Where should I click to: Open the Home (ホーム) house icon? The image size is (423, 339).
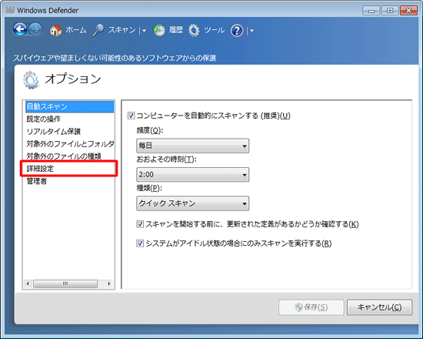tap(56, 30)
